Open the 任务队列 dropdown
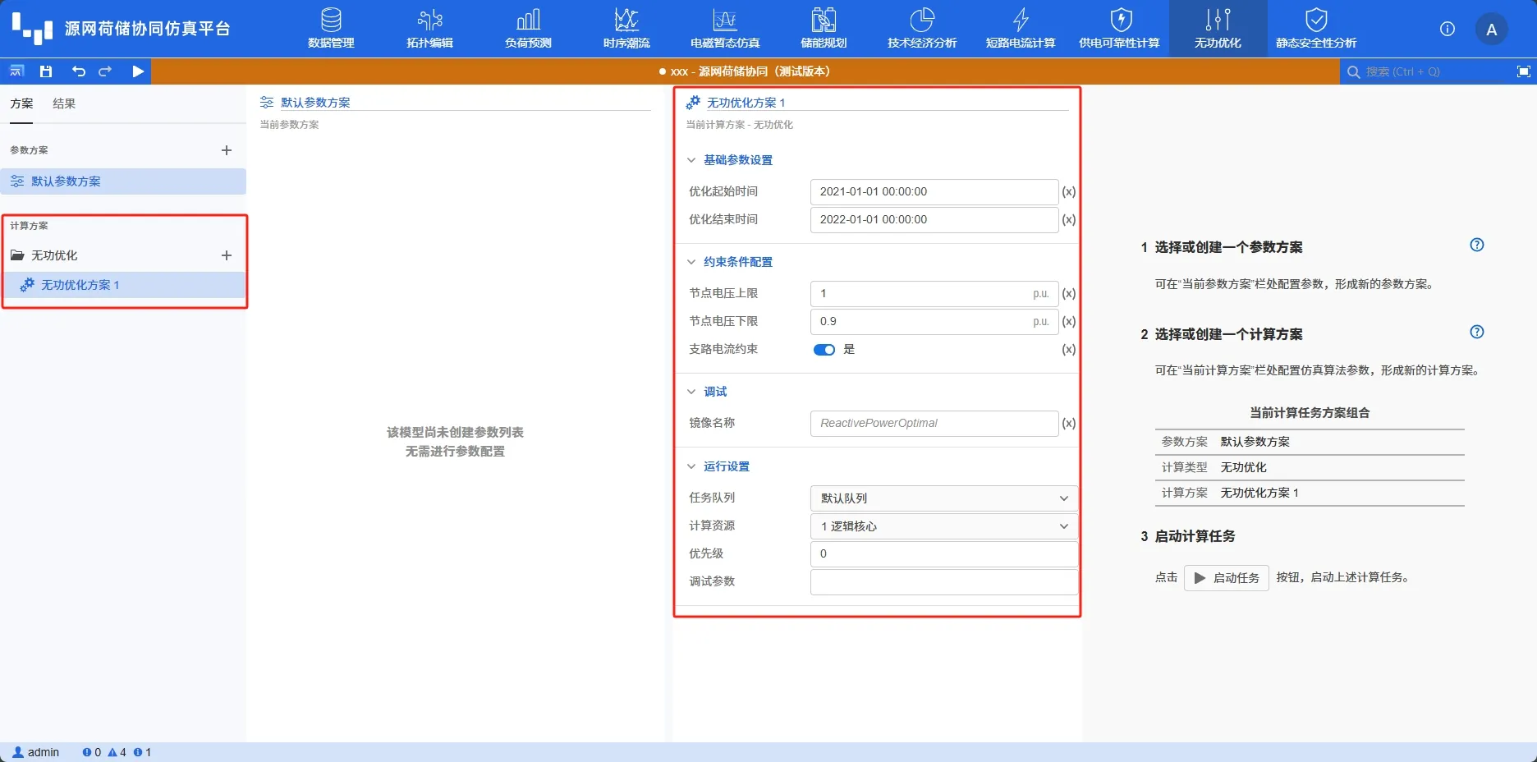The image size is (1537, 762). point(943,498)
